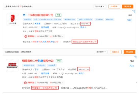Click the 导出数据 button in the second results bar

point(130,52)
